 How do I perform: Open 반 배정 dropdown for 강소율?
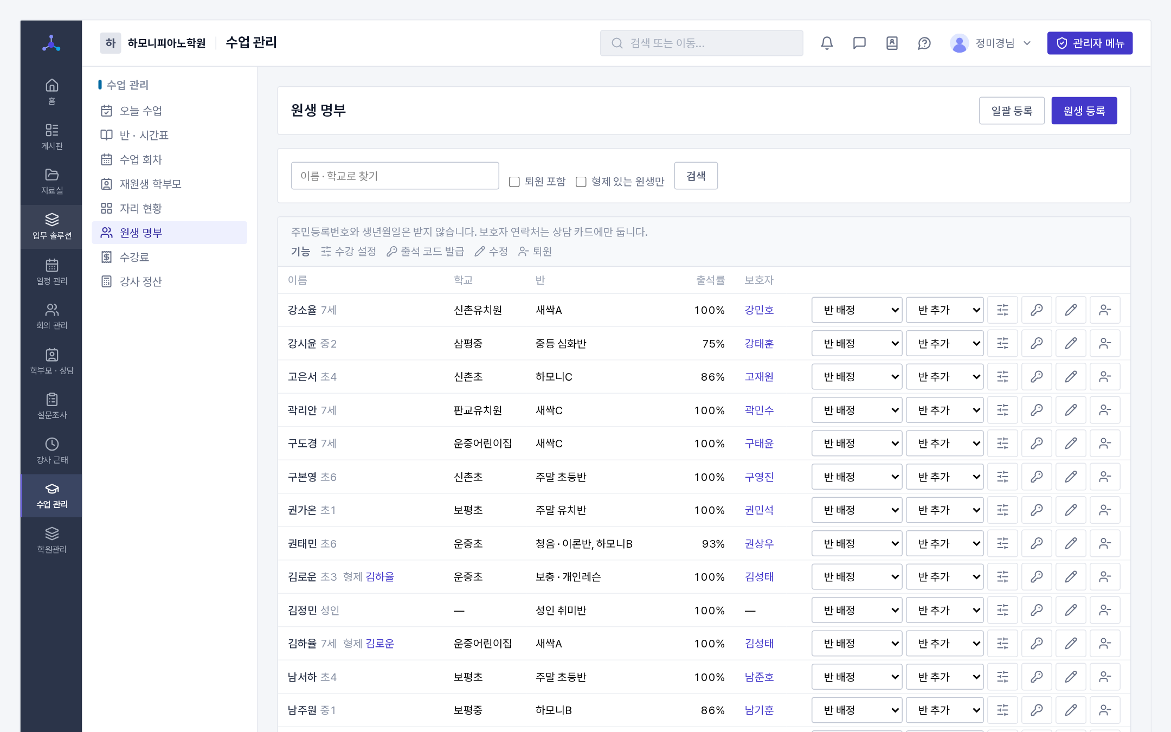pyautogui.click(x=857, y=310)
